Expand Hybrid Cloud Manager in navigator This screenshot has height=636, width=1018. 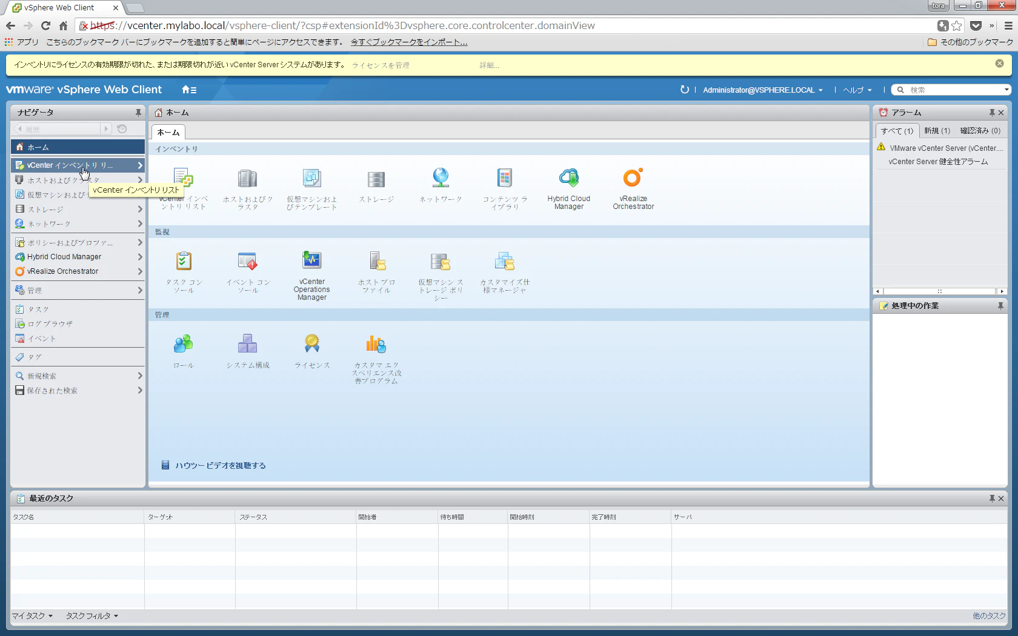coord(140,257)
